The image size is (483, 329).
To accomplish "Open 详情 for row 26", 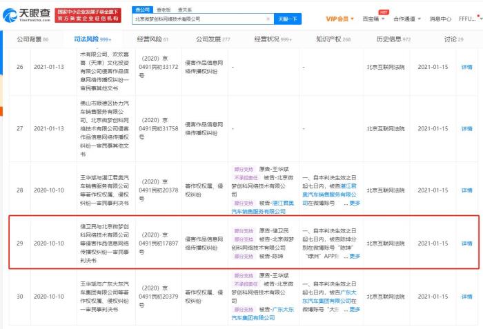I will tap(467, 67).
